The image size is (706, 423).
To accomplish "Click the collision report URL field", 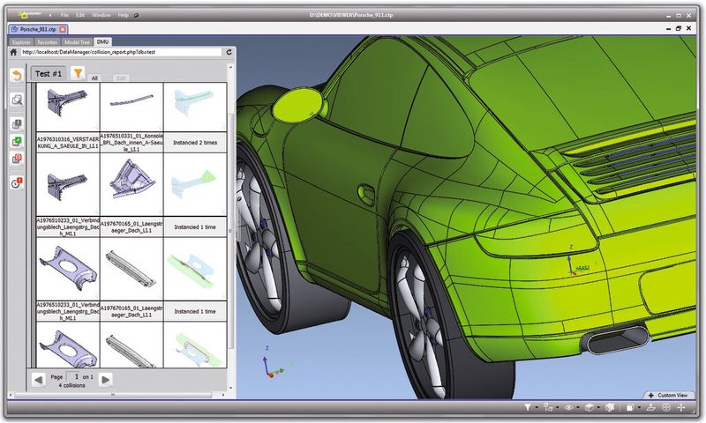I will pyautogui.click(x=121, y=52).
